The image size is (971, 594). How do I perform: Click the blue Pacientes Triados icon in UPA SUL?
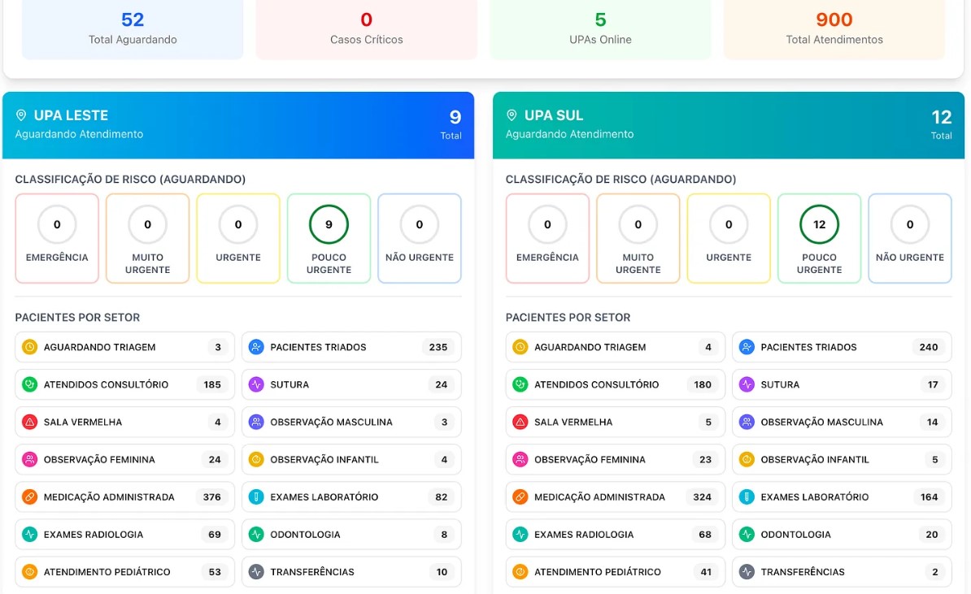coord(747,347)
